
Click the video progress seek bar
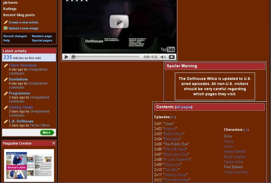coord(107,57)
